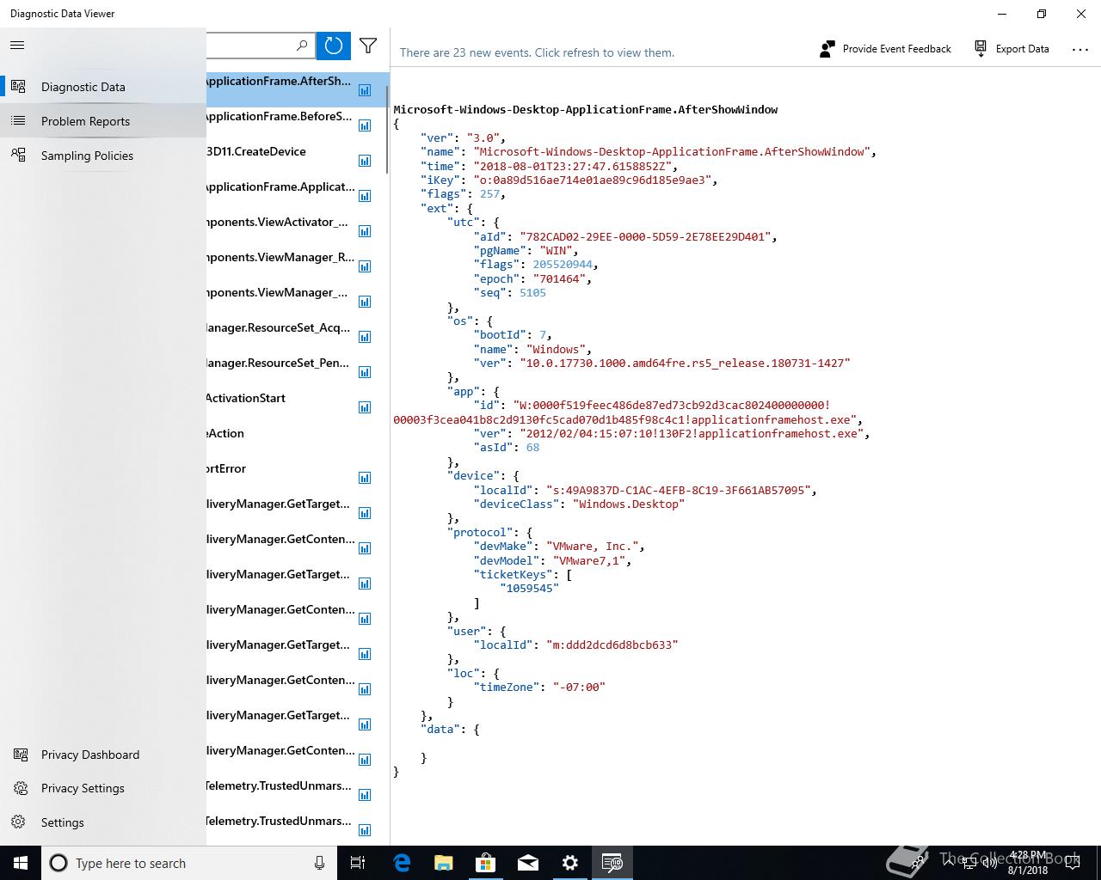Open the Action Center notification icon
1101x880 pixels.
(x=1073, y=863)
